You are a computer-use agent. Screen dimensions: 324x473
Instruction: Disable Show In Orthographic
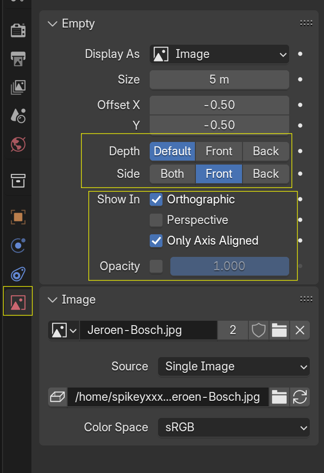coord(156,199)
